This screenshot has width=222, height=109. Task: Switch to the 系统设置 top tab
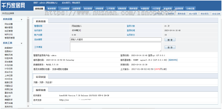coord(39,9)
